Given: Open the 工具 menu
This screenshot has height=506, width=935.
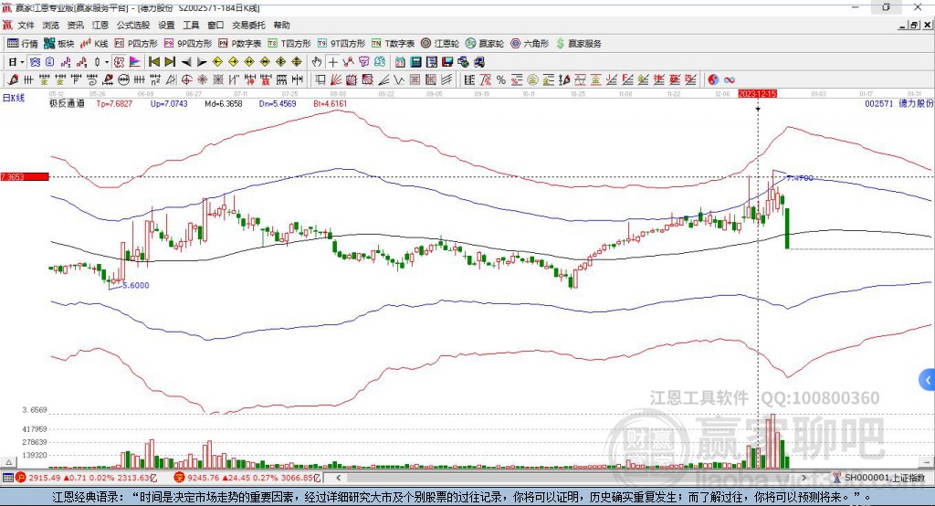Looking at the screenshot, I should (x=191, y=25).
